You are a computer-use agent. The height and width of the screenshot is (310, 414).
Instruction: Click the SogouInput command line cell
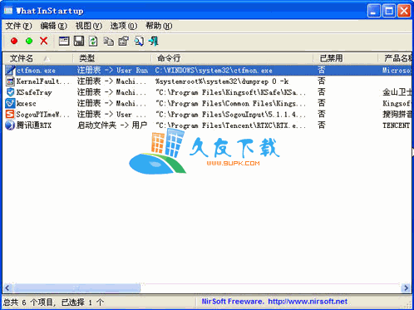click(x=231, y=115)
